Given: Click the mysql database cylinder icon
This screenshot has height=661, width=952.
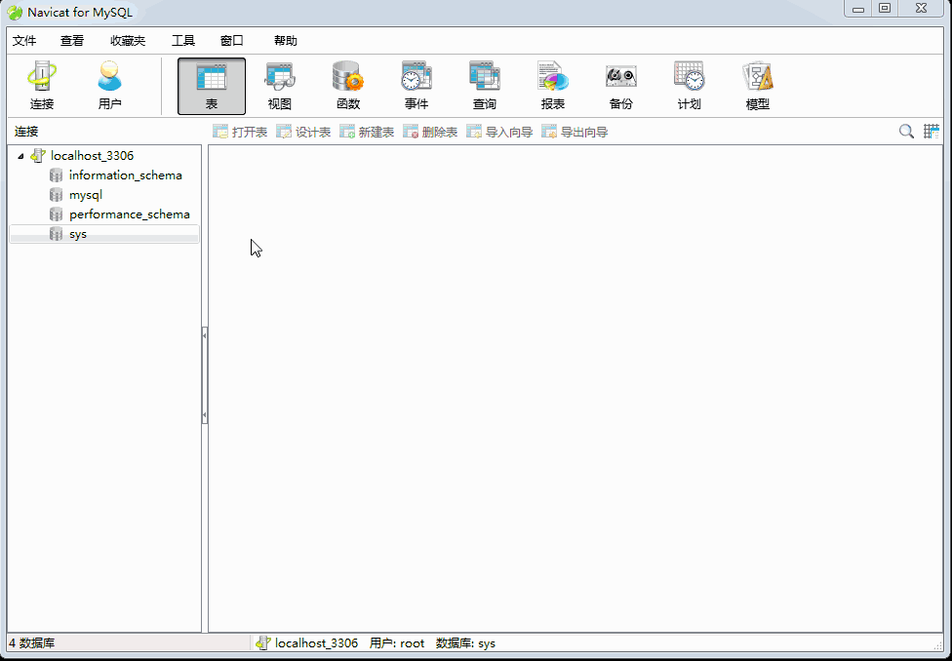Looking at the screenshot, I should [56, 195].
